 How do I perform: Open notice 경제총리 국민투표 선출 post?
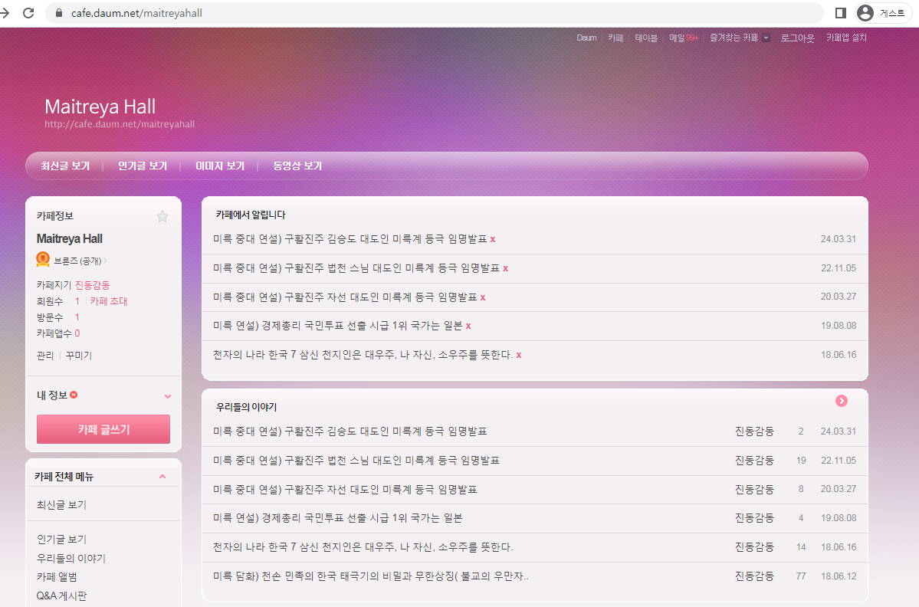click(x=337, y=326)
